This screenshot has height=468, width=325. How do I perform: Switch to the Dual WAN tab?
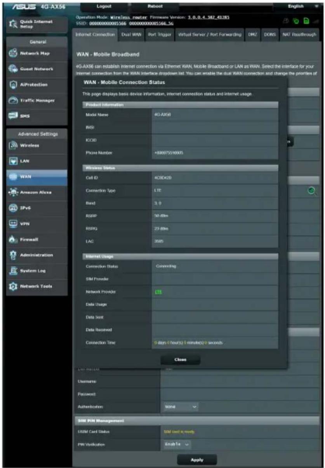point(131,35)
